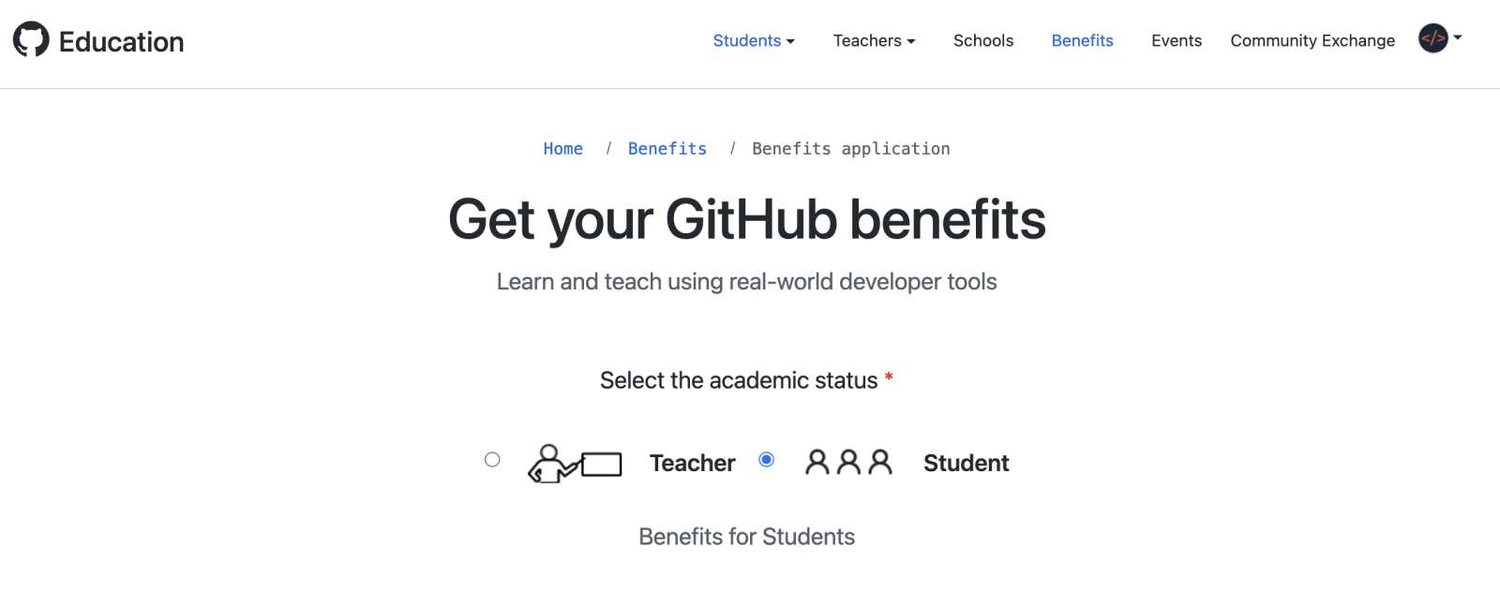This screenshot has width=1500, height=592.
Task: Visit the Community Exchange page
Action: pos(1312,40)
